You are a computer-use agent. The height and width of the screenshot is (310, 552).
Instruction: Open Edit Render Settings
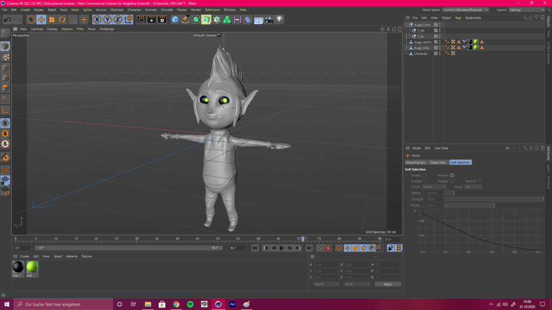[x=162, y=20]
